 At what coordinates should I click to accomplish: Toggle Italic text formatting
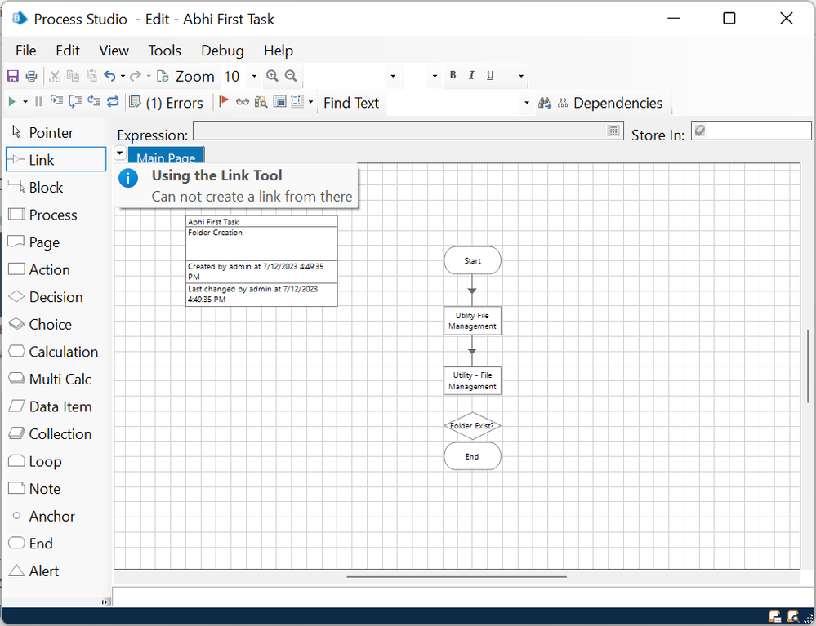click(471, 76)
